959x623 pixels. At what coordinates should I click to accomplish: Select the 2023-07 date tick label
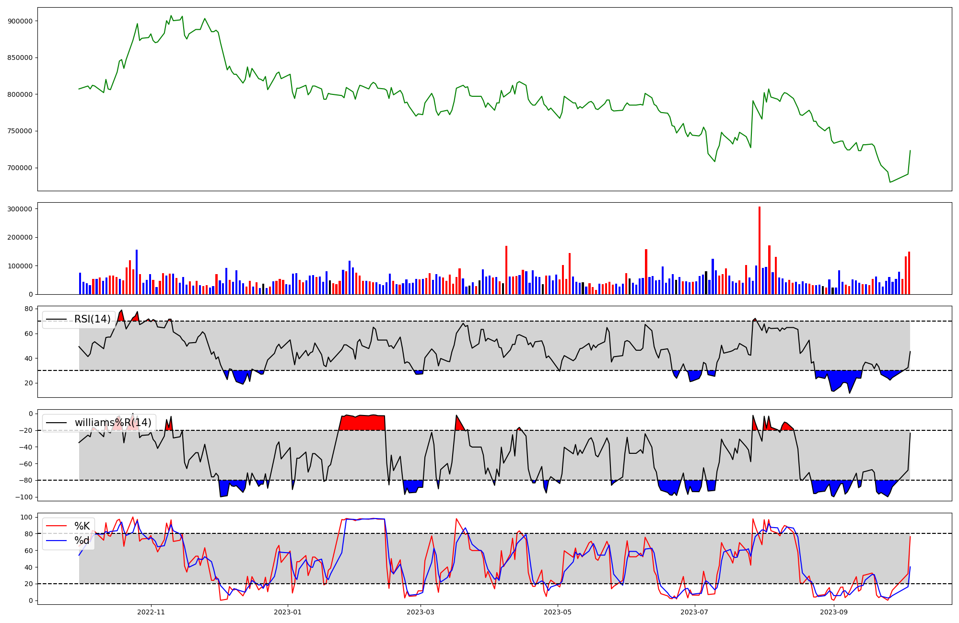pyautogui.click(x=694, y=612)
